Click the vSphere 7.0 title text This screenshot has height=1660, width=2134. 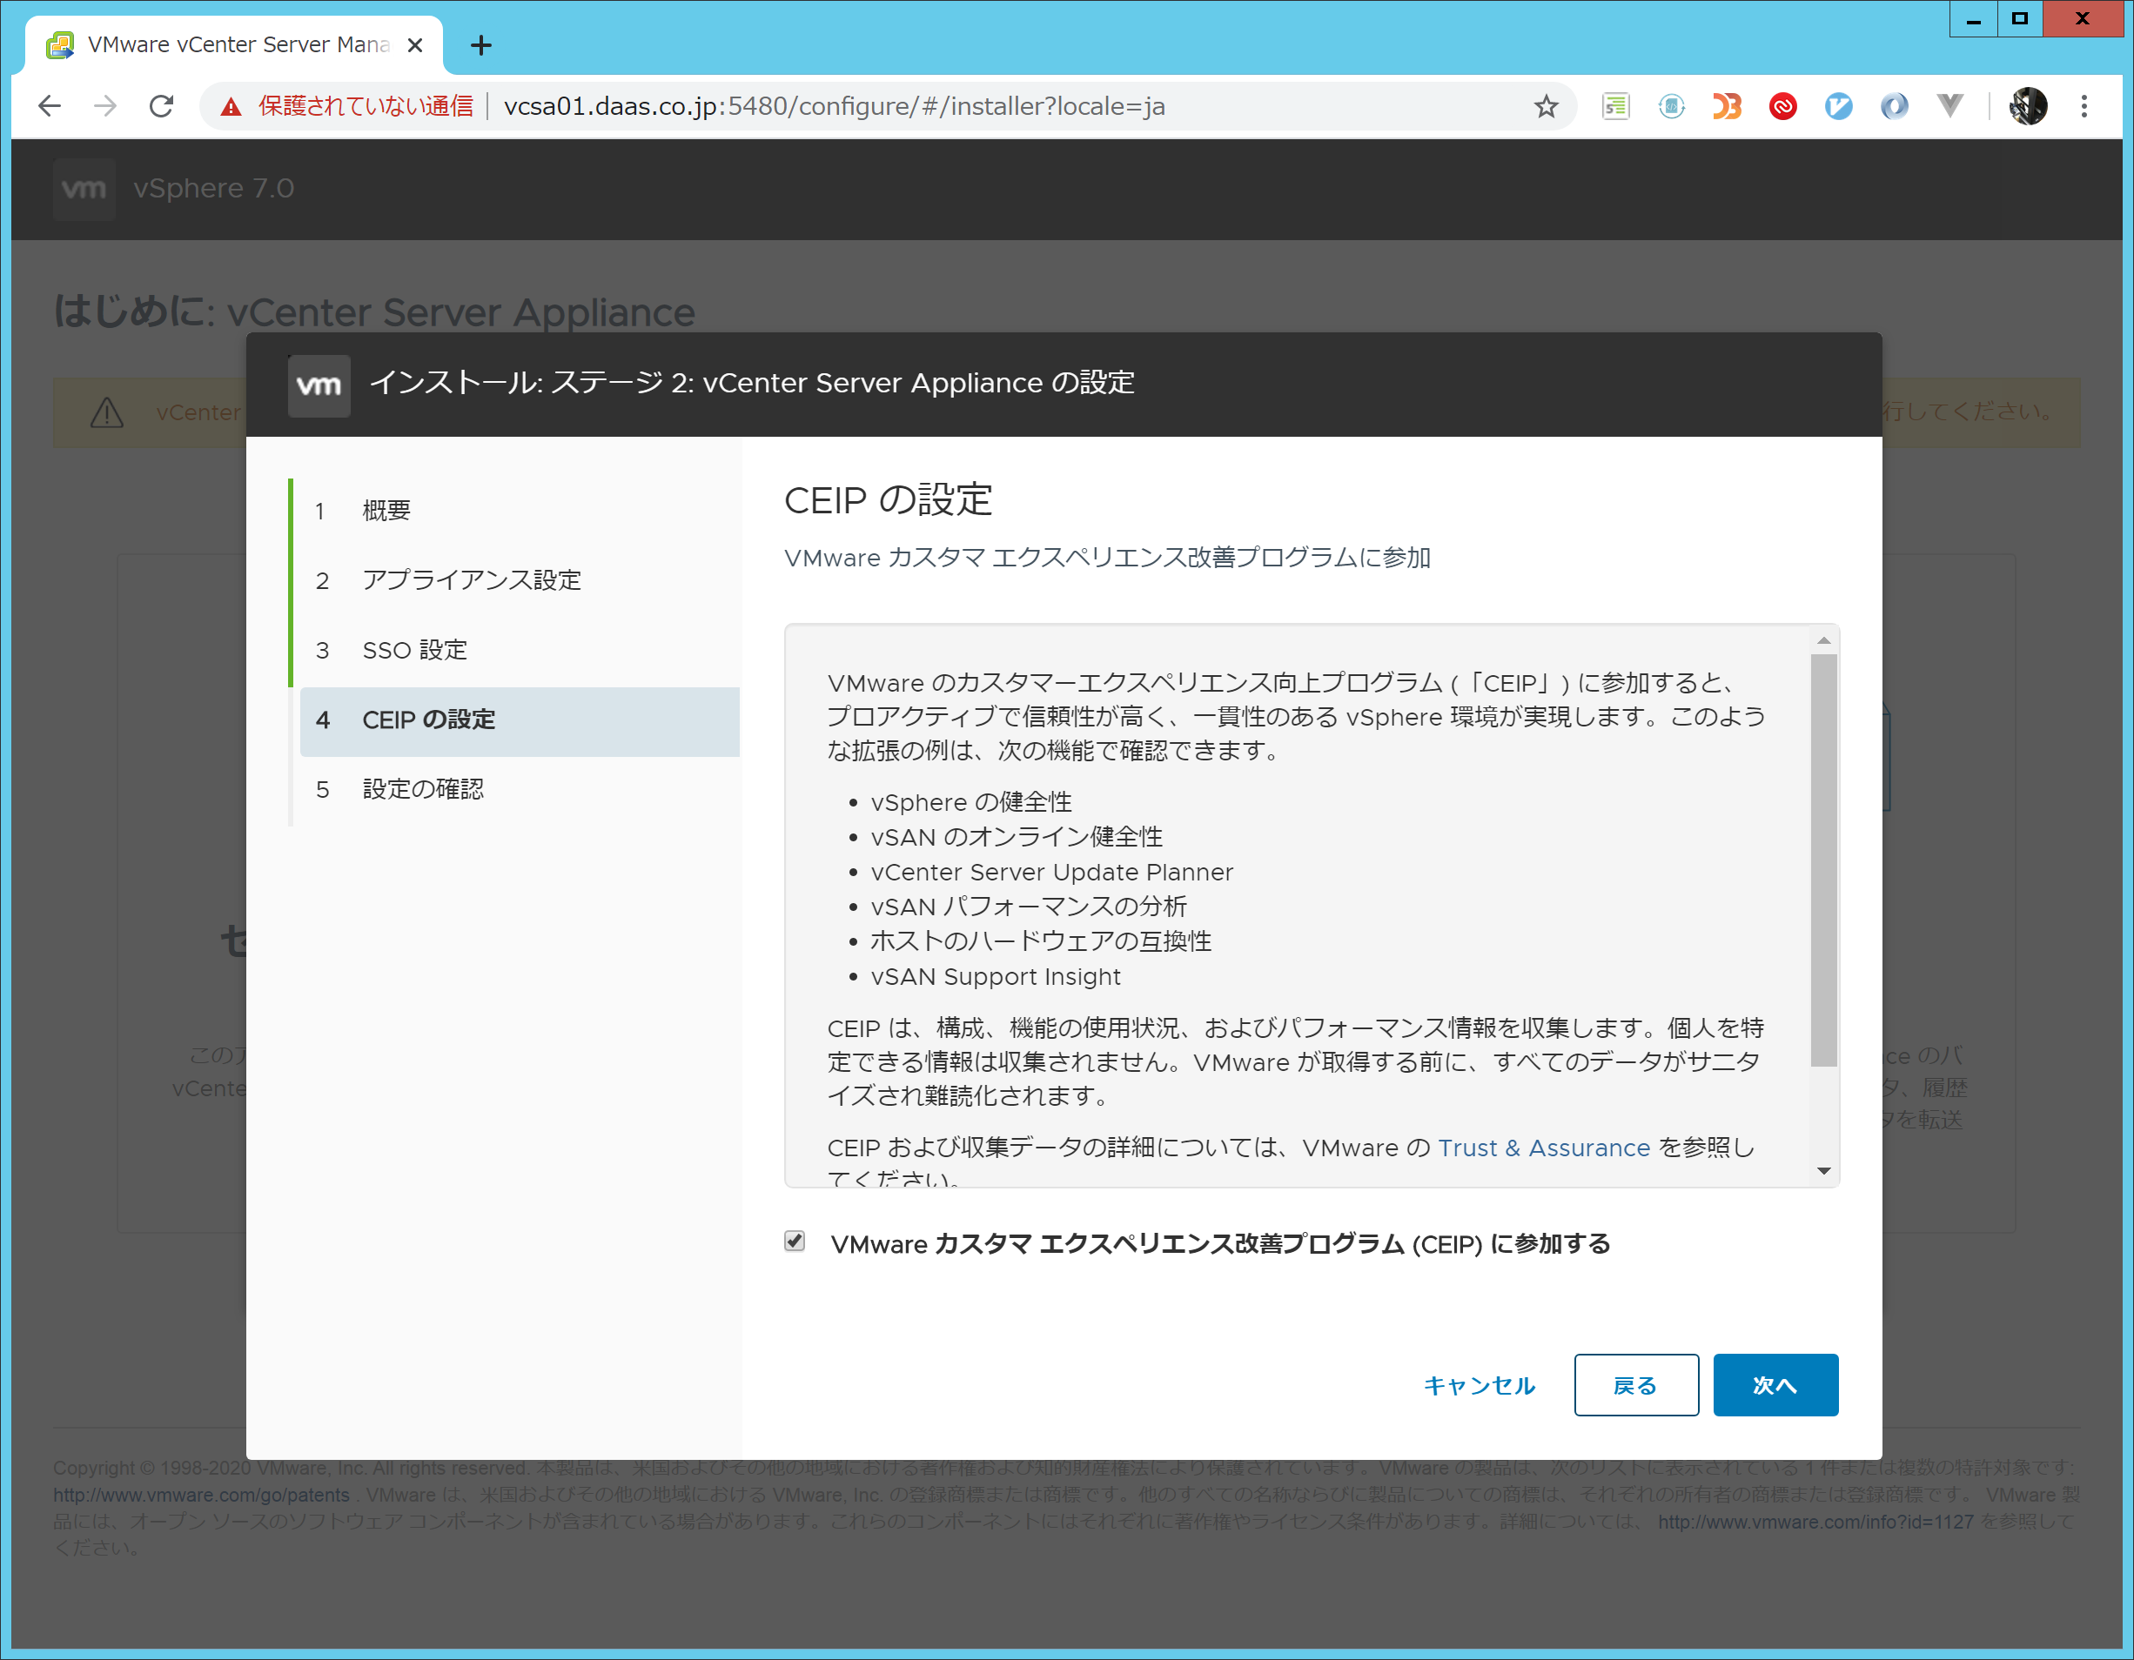click(x=214, y=189)
